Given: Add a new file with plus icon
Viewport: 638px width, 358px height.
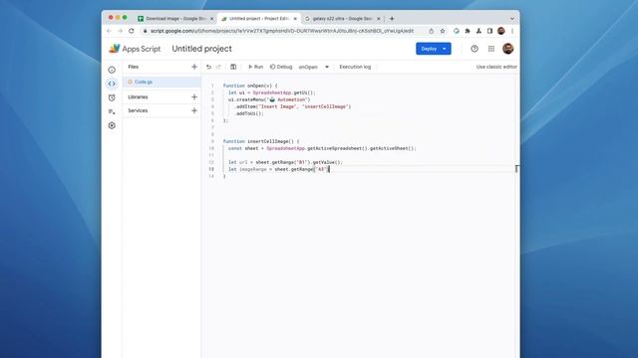Looking at the screenshot, I should [194, 67].
